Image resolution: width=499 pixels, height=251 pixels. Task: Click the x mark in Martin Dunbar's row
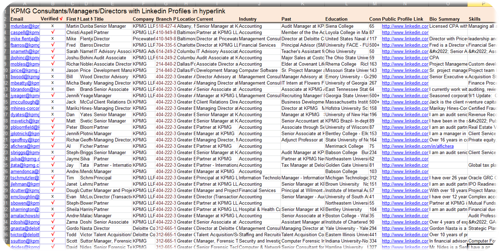[53, 26]
